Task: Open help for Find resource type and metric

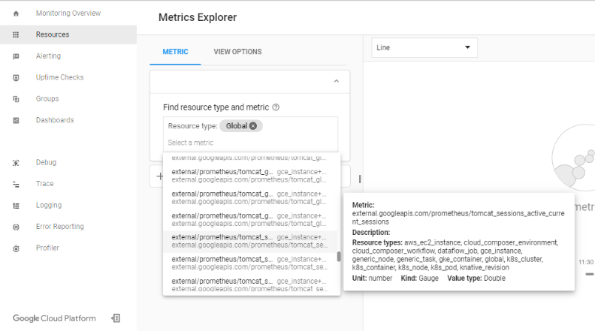Action: (x=276, y=107)
